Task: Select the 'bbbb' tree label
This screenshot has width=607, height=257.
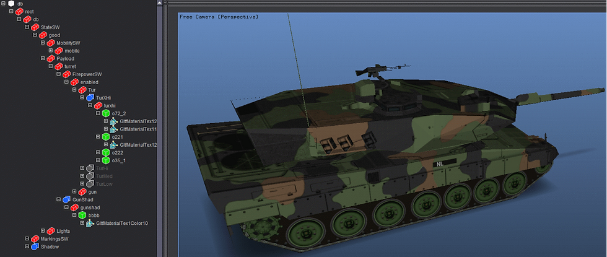Action: coord(94,215)
